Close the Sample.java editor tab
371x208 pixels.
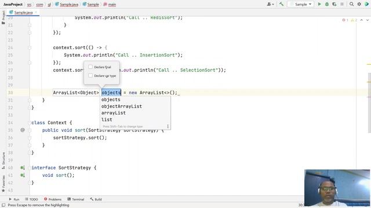click(x=36, y=12)
